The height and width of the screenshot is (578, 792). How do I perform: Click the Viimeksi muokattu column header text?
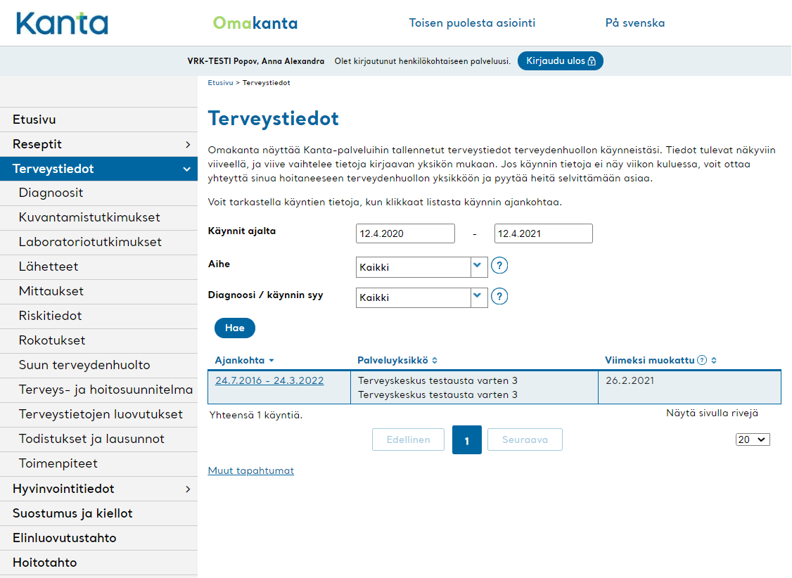(x=649, y=361)
